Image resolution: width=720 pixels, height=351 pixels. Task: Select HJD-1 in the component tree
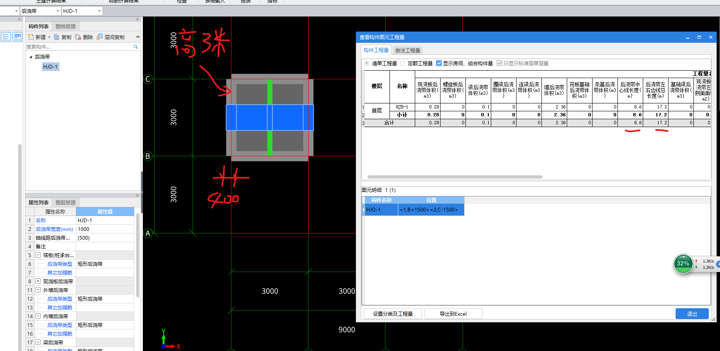pyautogui.click(x=50, y=66)
